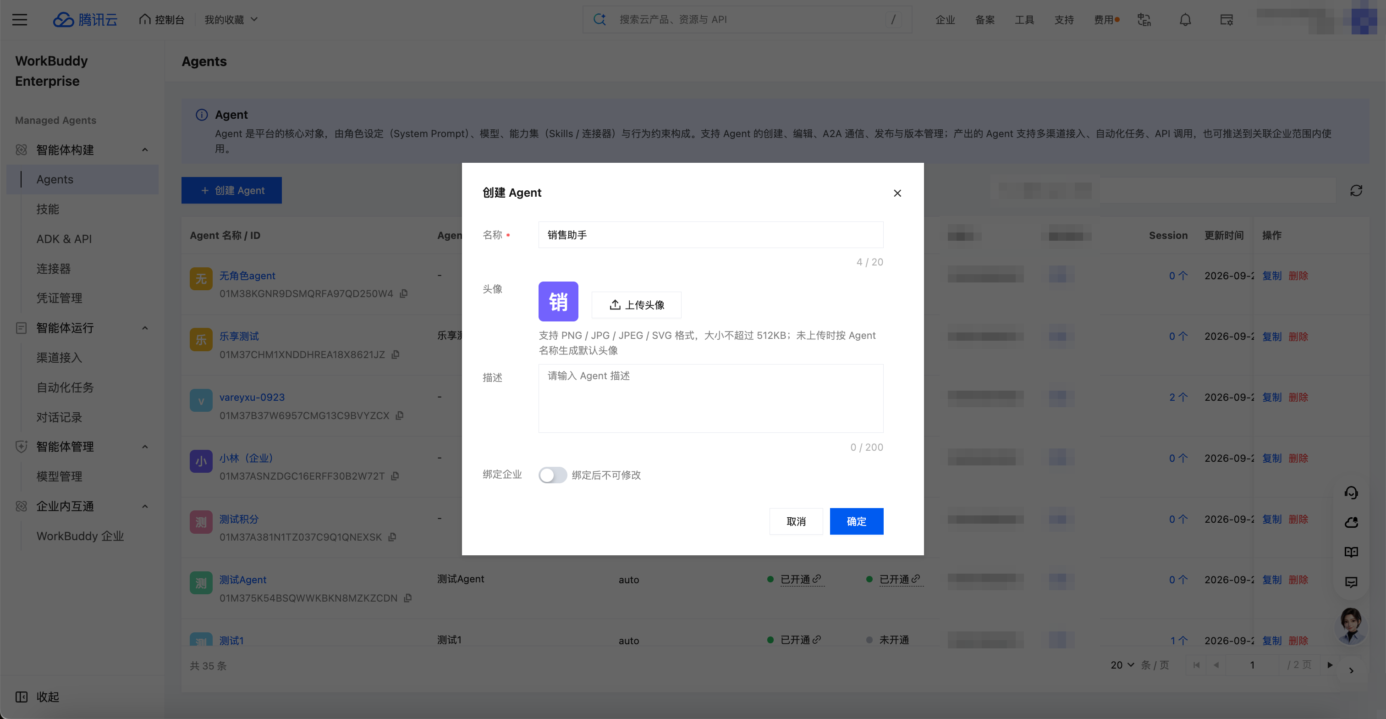Click the virtual assistant avatar
The width and height of the screenshot is (1386, 719).
click(1351, 626)
